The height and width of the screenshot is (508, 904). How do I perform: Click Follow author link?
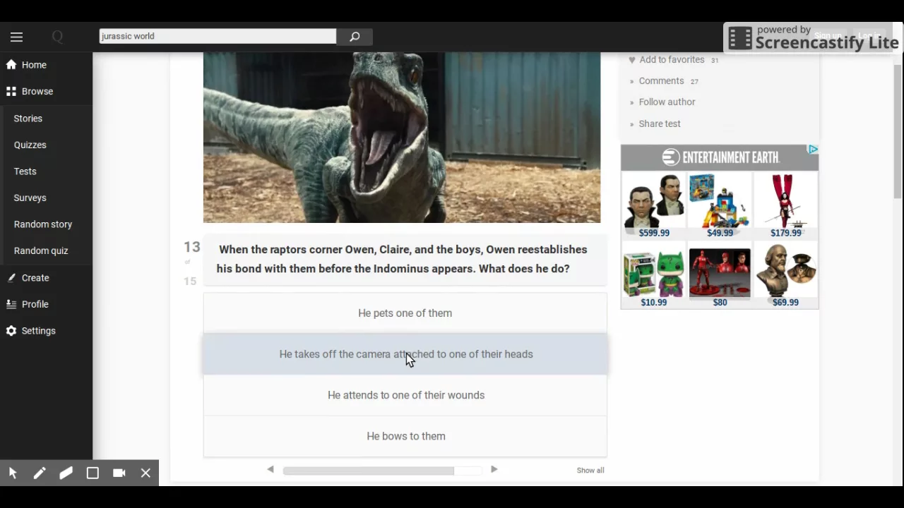[x=667, y=102]
